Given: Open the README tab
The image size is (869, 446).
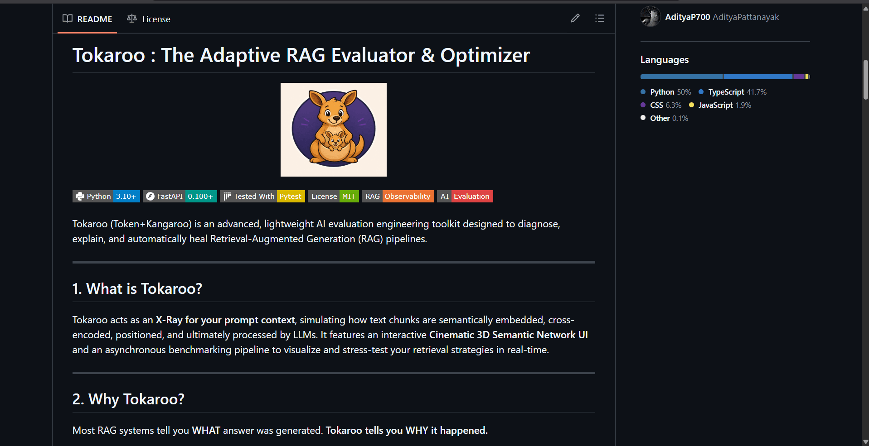Looking at the screenshot, I should coord(87,19).
